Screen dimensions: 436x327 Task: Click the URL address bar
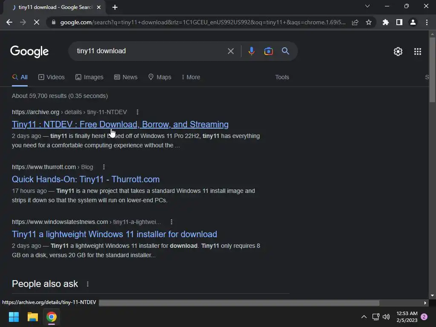coord(203,22)
